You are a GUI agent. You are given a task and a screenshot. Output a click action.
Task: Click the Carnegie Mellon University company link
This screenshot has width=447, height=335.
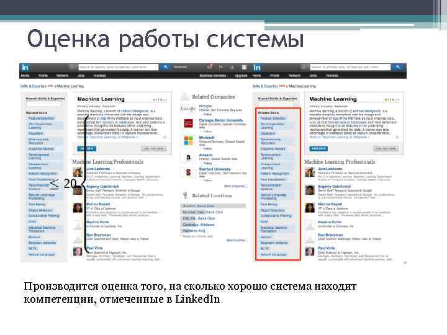pyautogui.click(x=221, y=120)
